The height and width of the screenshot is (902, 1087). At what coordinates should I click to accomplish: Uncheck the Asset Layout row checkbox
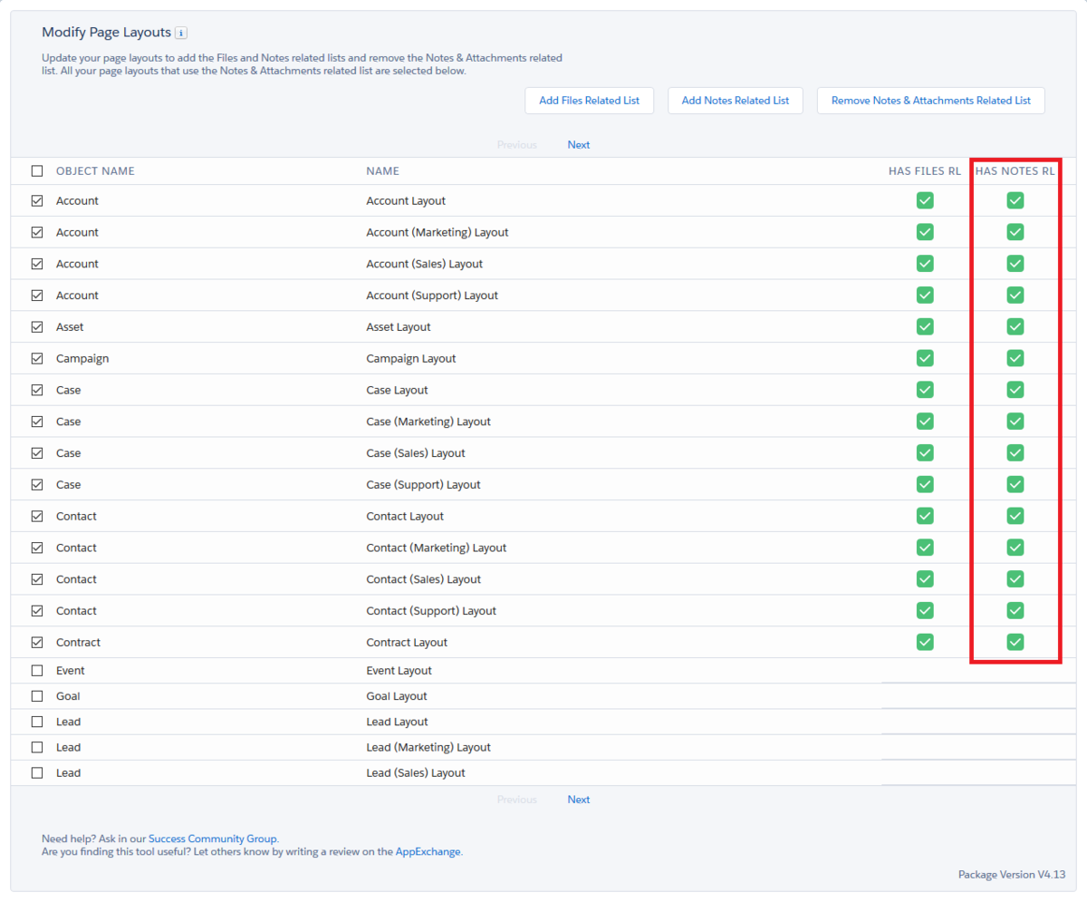[x=37, y=326]
